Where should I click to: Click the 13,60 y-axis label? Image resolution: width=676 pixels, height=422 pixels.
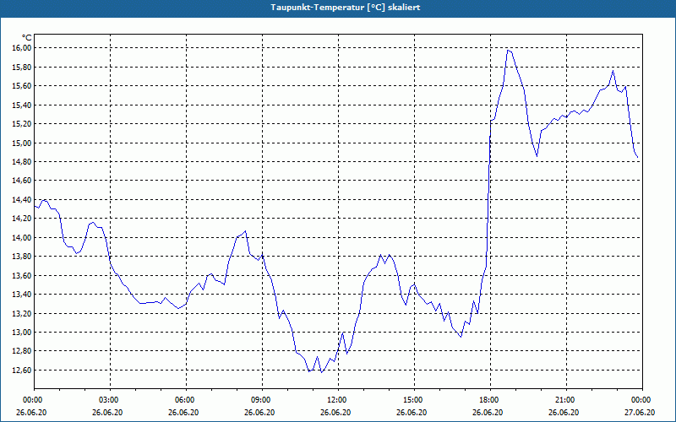pyautogui.click(x=22, y=276)
